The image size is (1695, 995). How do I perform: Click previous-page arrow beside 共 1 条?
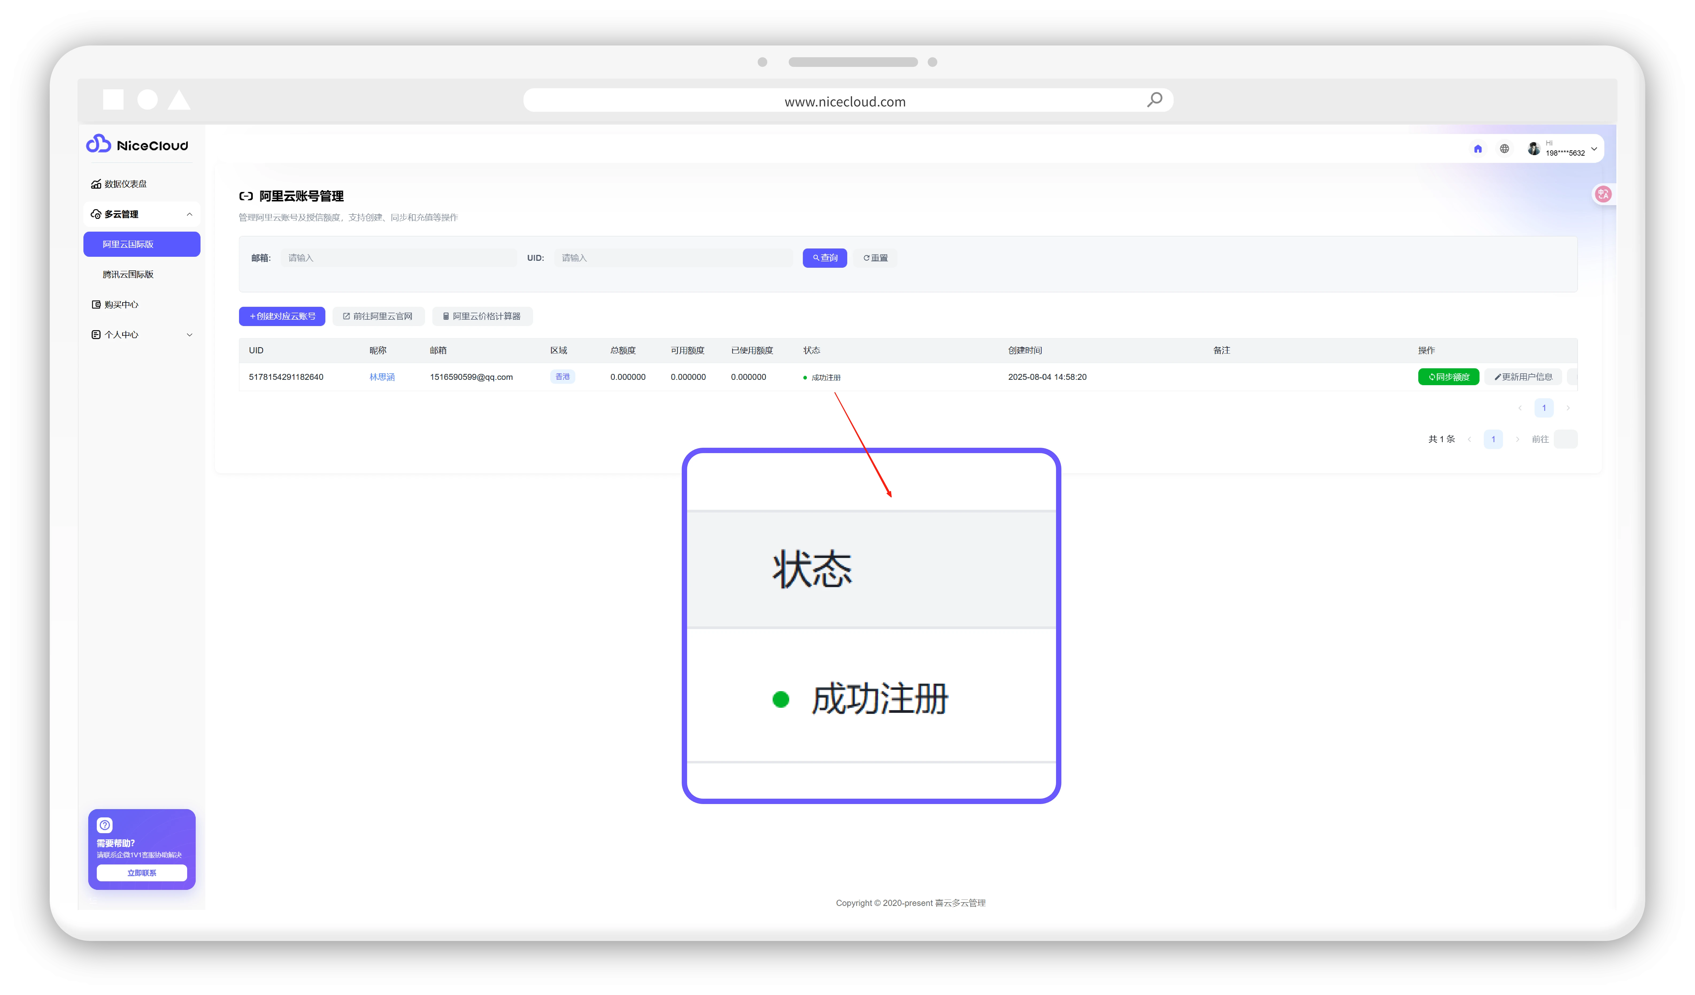click(1469, 439)
